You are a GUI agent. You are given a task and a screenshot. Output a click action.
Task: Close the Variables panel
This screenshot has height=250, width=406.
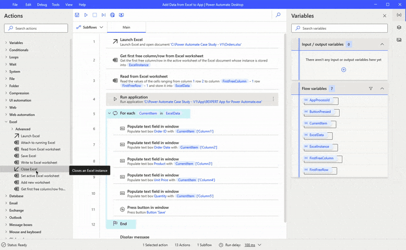click(385, 16)
